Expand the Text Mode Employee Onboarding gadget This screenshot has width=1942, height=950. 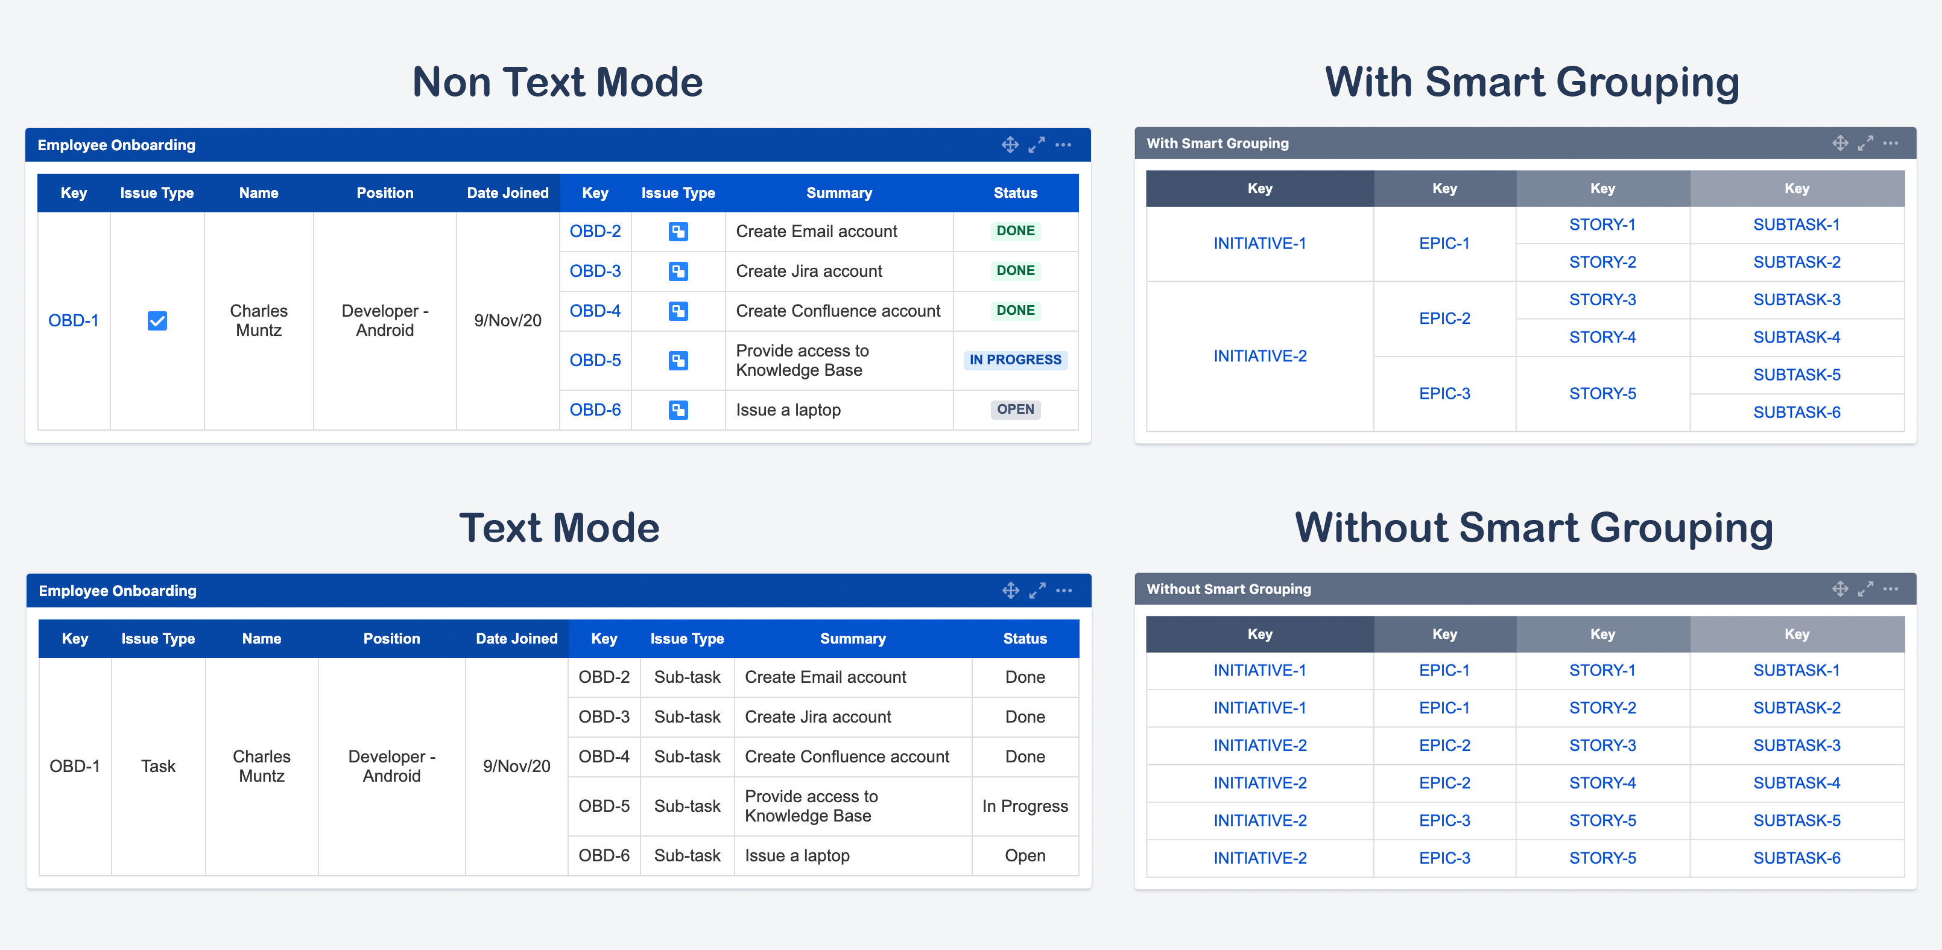[x=1037, y=591]
